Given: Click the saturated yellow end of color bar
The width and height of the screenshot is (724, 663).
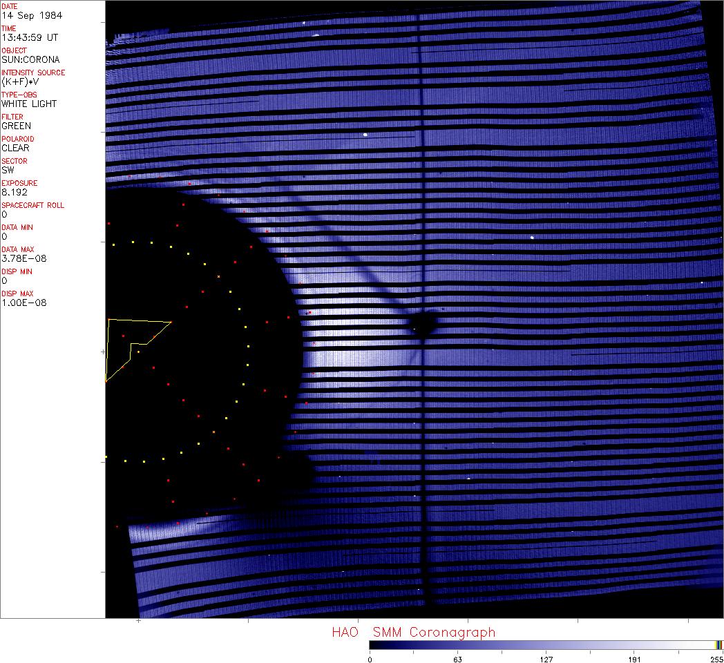Looking at the screenshot, I should 719,644.
